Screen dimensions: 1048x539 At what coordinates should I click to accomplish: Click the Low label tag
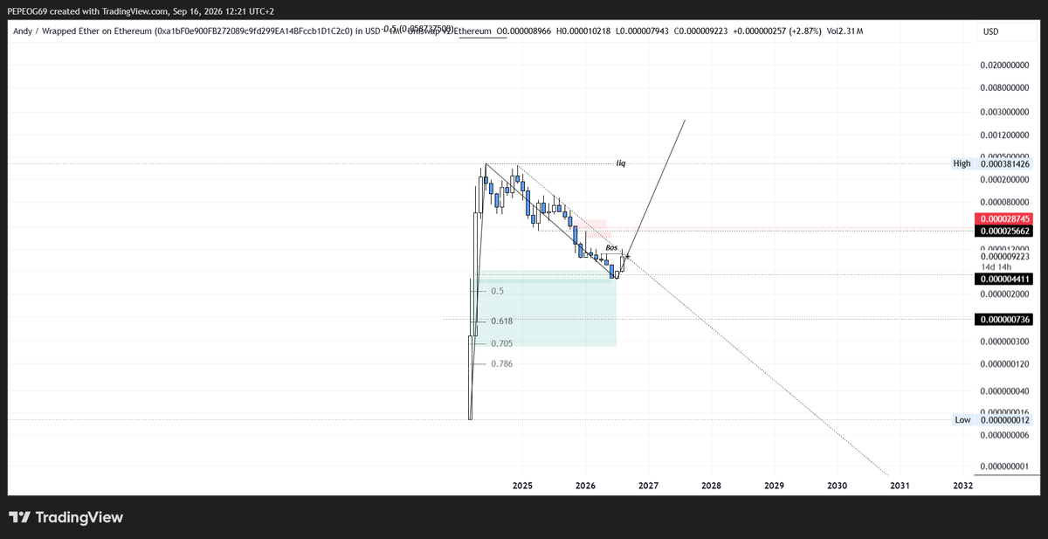tap(962, 420)
